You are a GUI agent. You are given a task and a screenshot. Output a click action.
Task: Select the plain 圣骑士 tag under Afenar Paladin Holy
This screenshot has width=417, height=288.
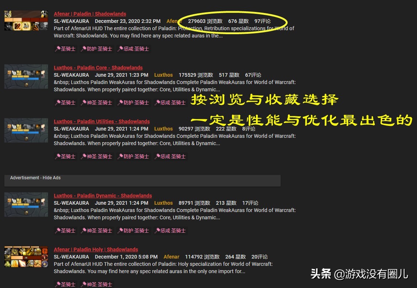coord(65,284)
